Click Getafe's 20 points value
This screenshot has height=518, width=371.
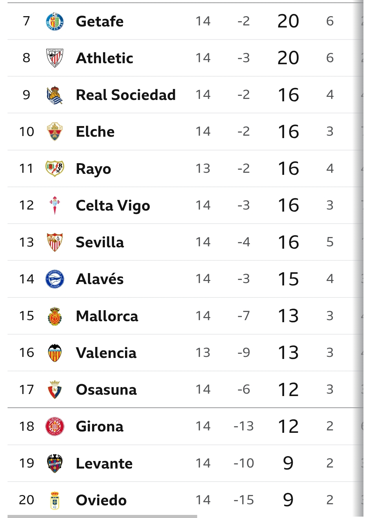pyautogui.click(x=288, y=21)
